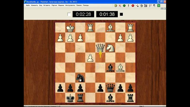Viewport: 190px width, 107px height.
Task: Open the Вставить menu
Action: point(47,5)
